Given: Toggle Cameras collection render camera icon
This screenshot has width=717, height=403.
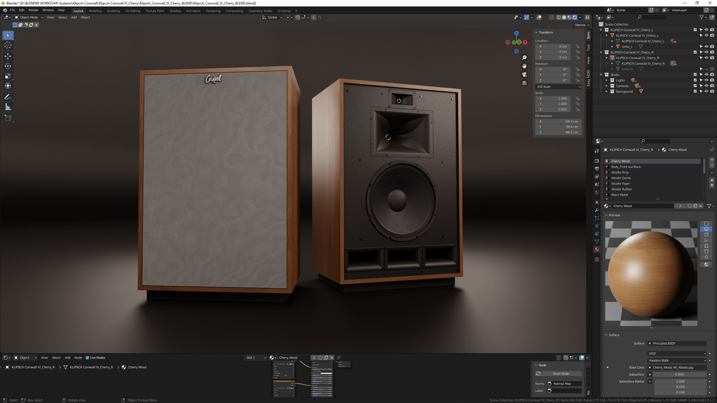Looking at the screenshot, I should (x=712, y=86).
